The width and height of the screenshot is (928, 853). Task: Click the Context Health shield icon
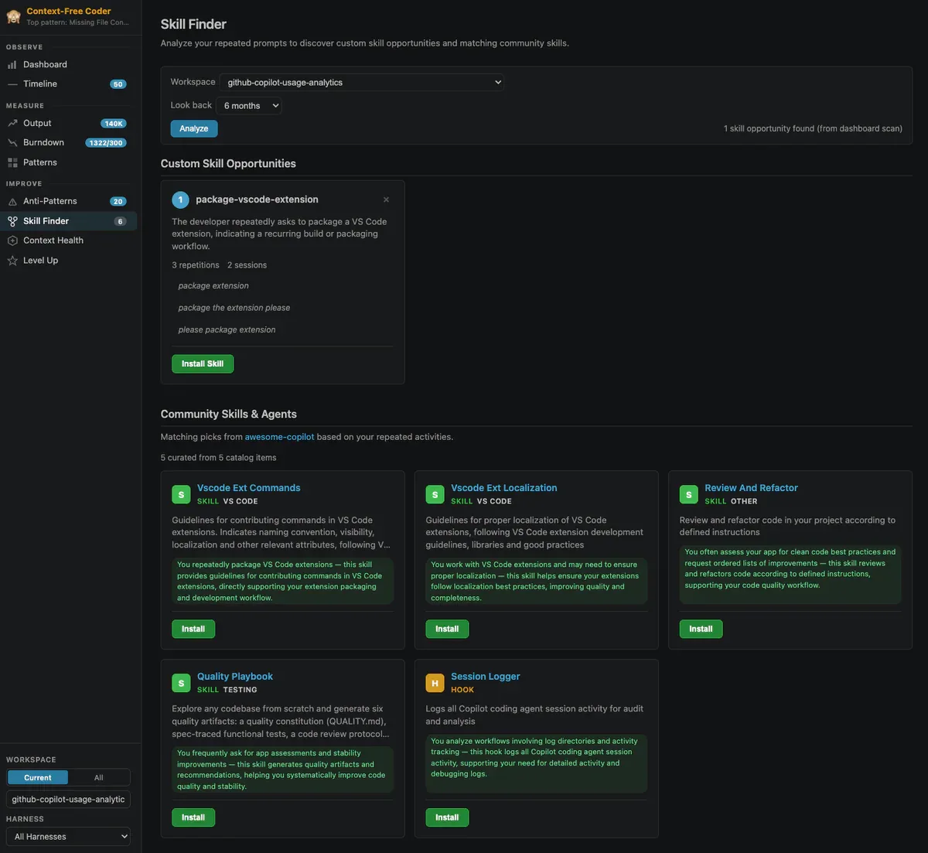[x=12, y=241]
